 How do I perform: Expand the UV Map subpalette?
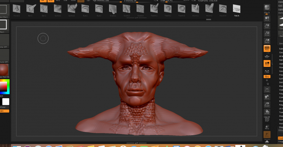281,109
